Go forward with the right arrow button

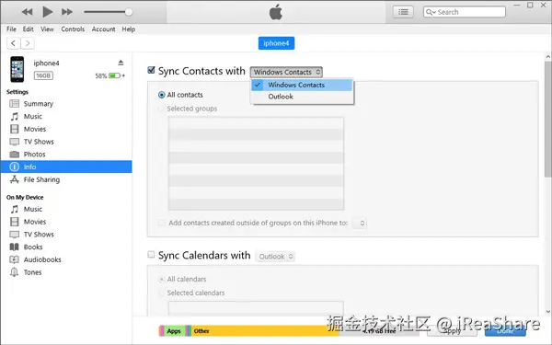(x=28, y=43)
